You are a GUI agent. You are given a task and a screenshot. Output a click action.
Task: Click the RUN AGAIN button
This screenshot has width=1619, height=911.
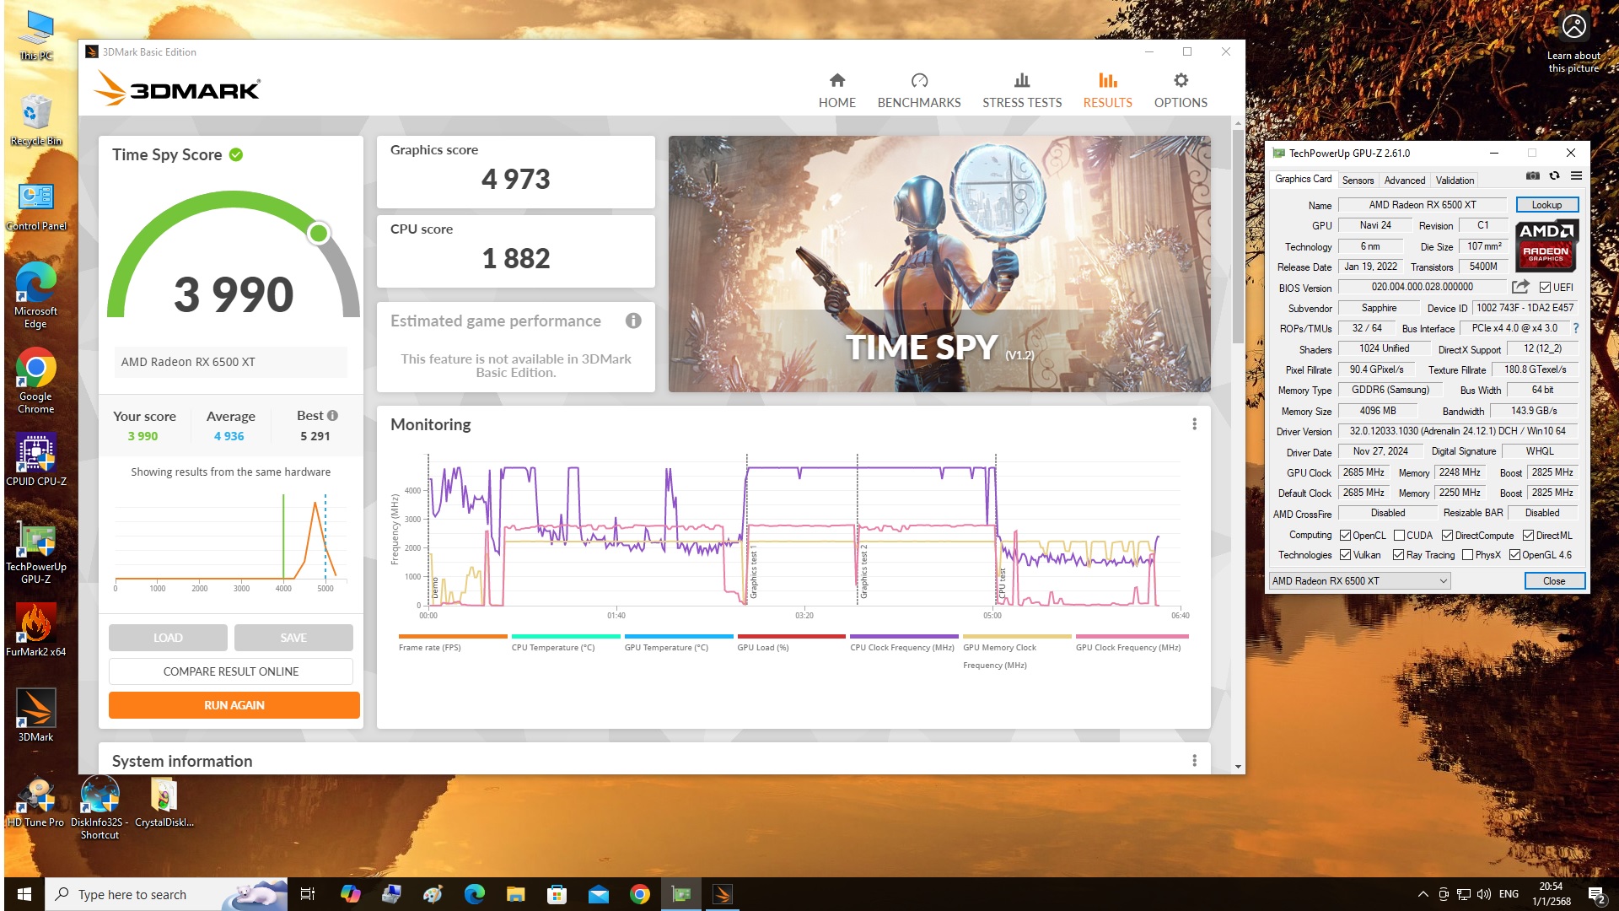(234, 705)
